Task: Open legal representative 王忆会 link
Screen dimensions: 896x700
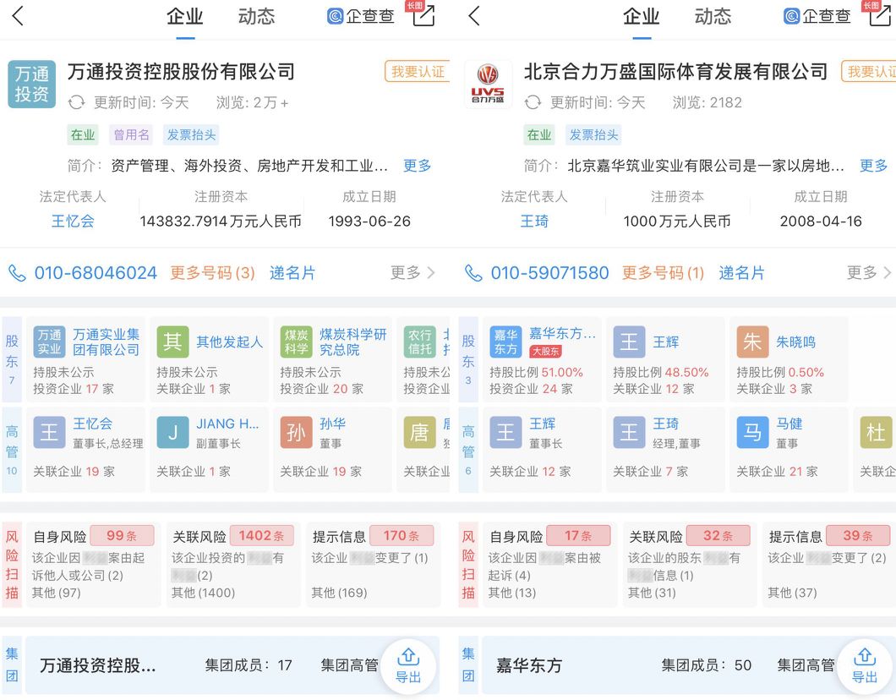Action: [73, 221]
